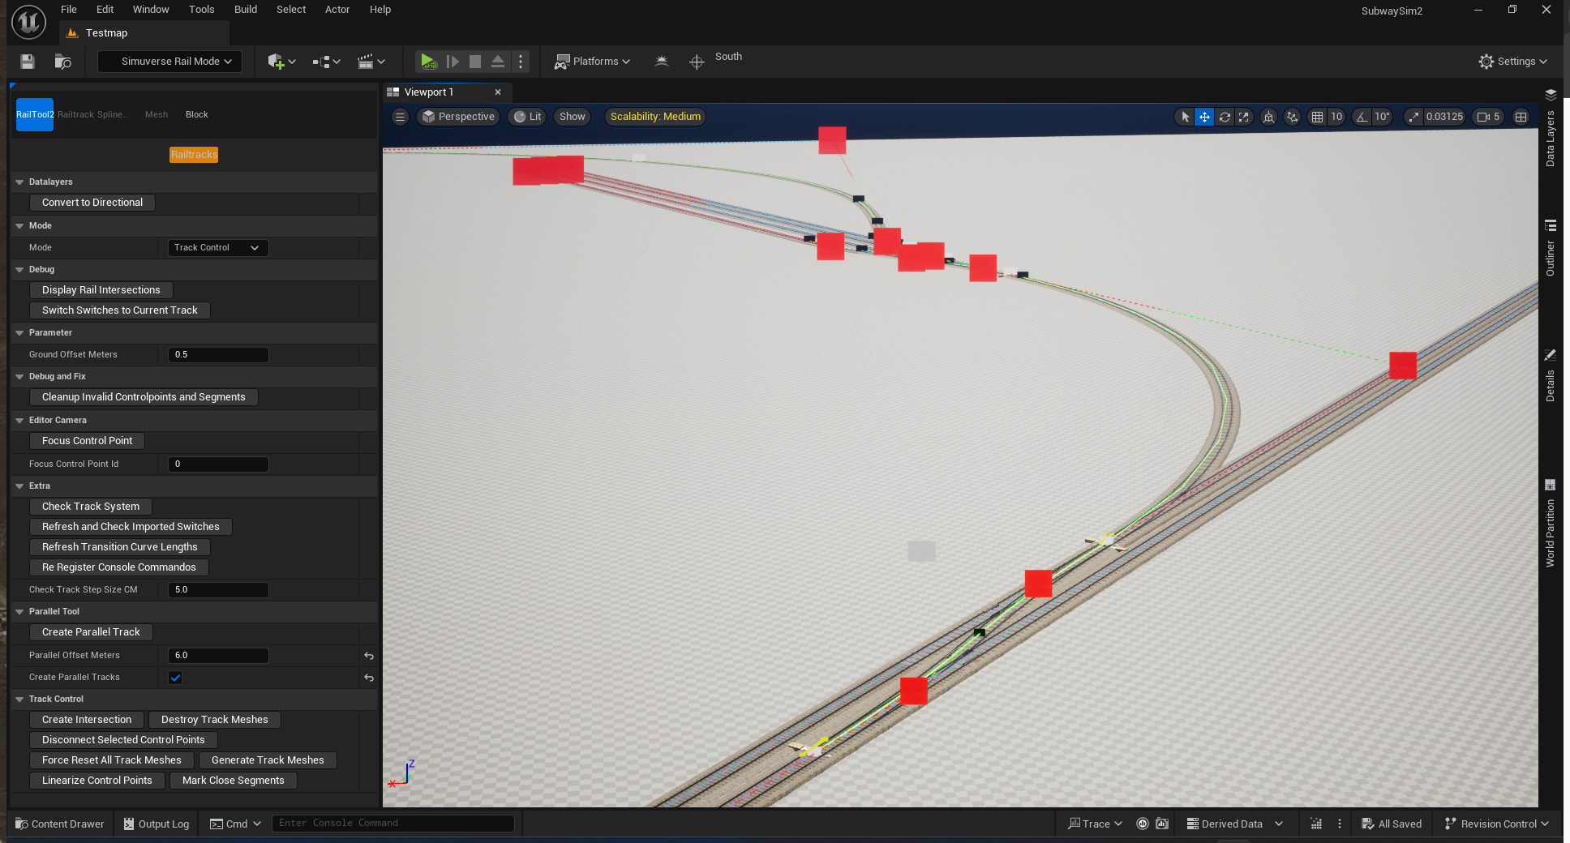Open the viewport layout grid icon
1570x843 pixels.
[x=1521, y=117]
